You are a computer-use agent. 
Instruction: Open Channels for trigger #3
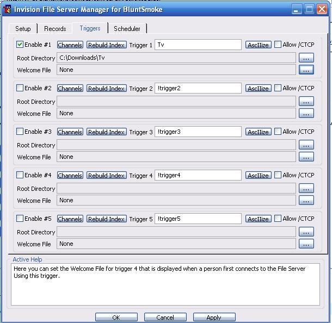(70, 132)
